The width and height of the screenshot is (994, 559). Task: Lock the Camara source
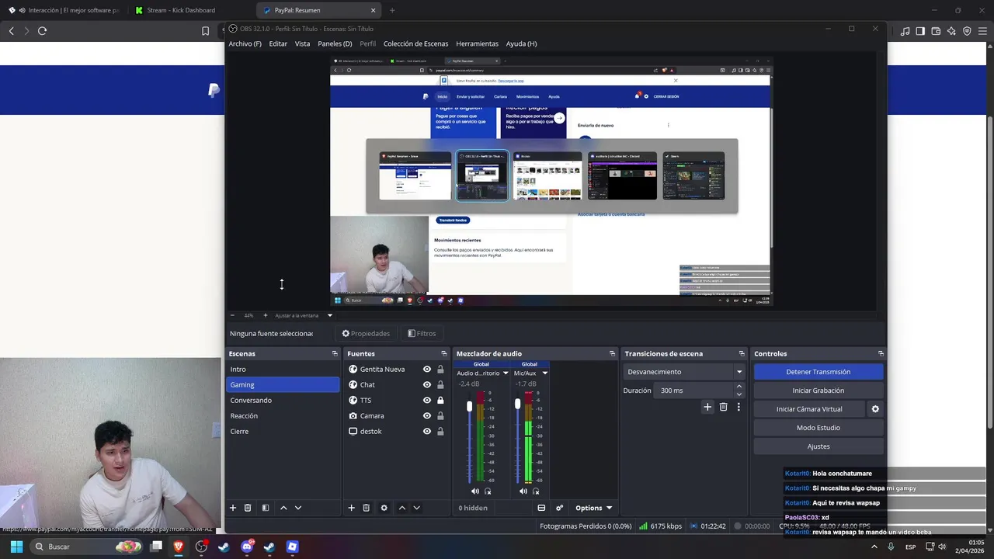point(440,415)
